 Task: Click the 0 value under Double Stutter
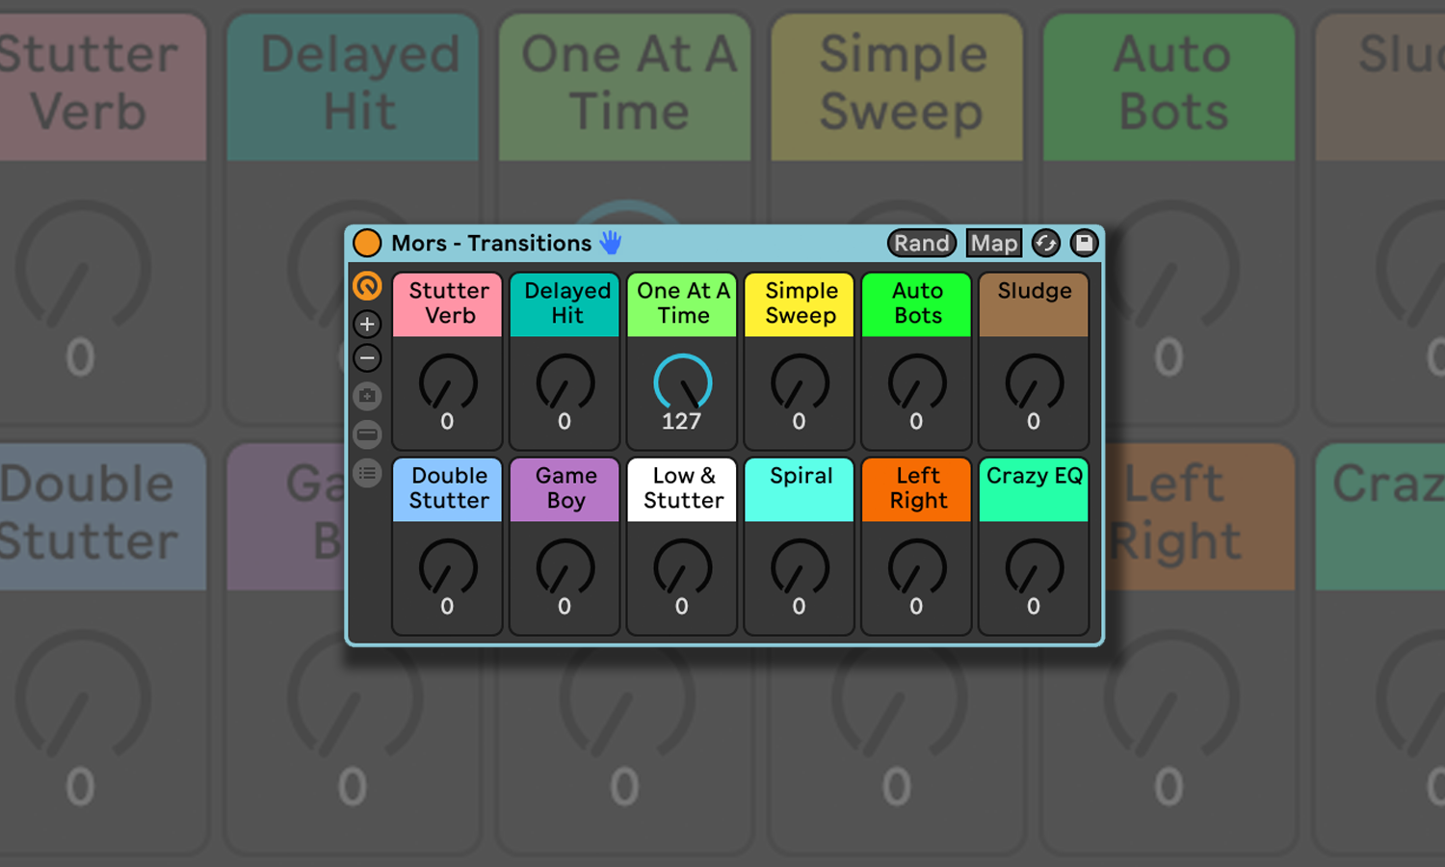point(447,606)
